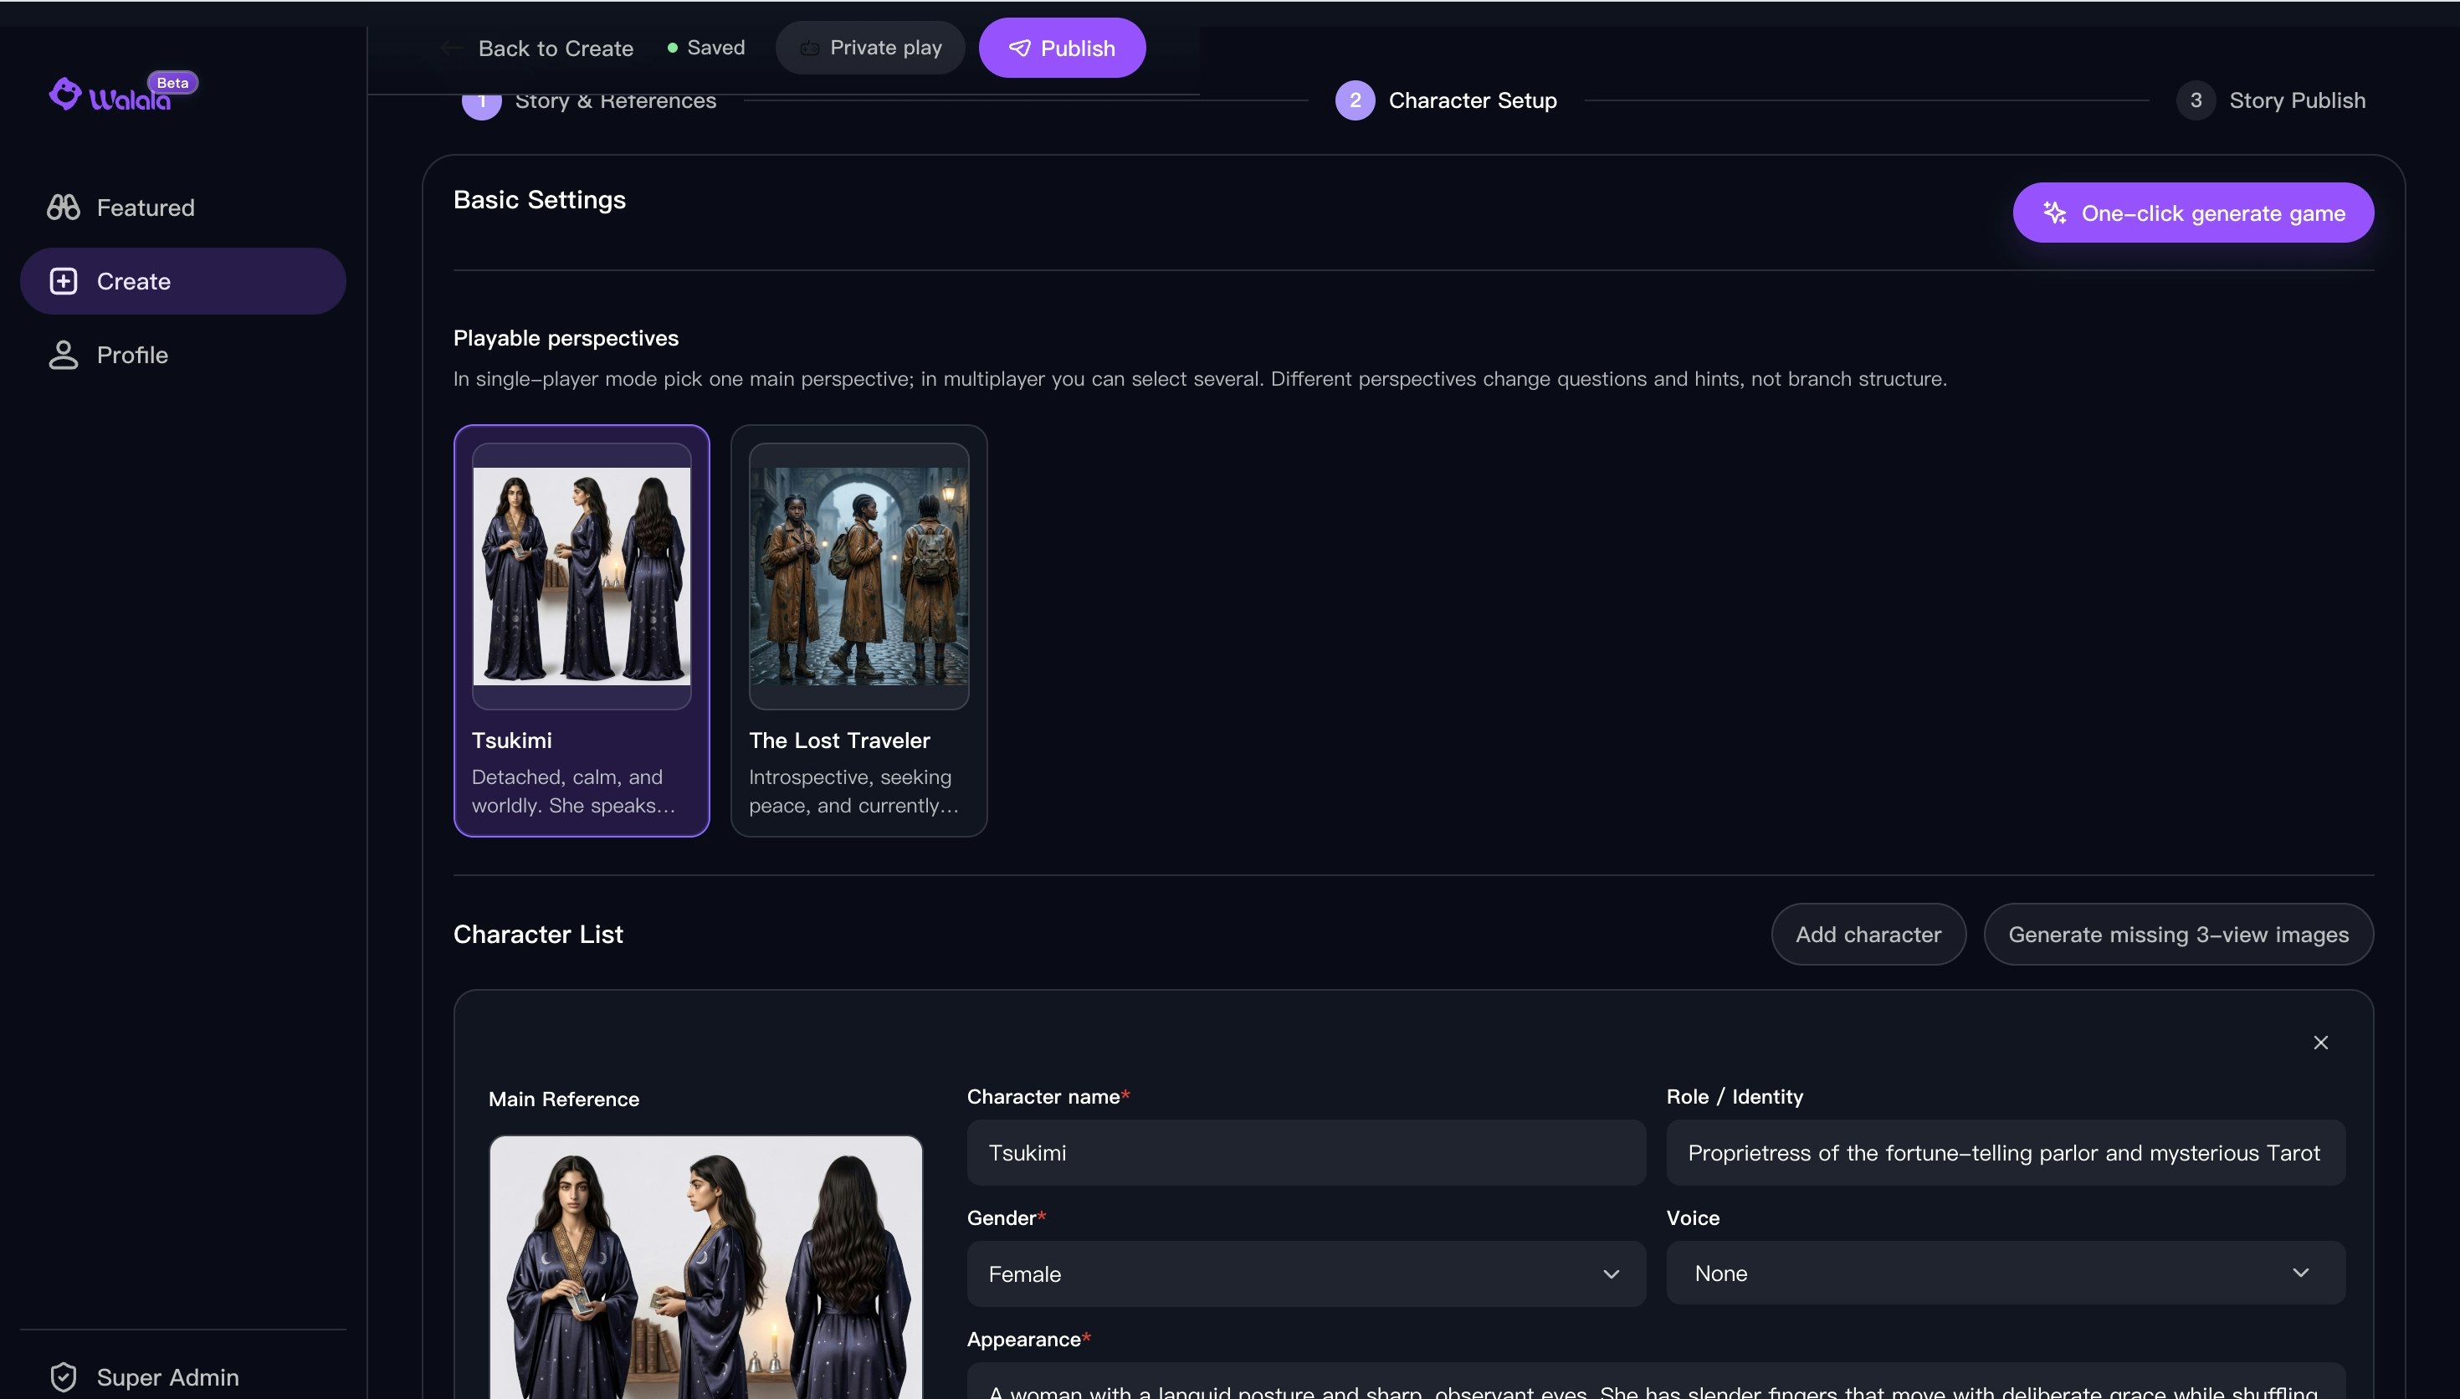
Task: Click the Saved status indicator
Action: click(706, 48)
